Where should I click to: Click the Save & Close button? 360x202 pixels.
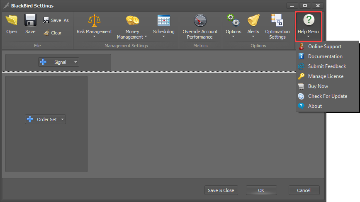pyautogui.click(x=221, y=190)
